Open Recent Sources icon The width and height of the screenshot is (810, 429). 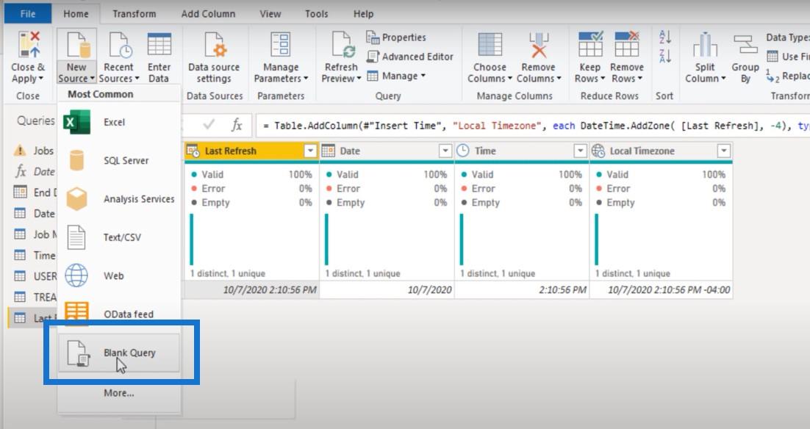[x=120, y=44]
